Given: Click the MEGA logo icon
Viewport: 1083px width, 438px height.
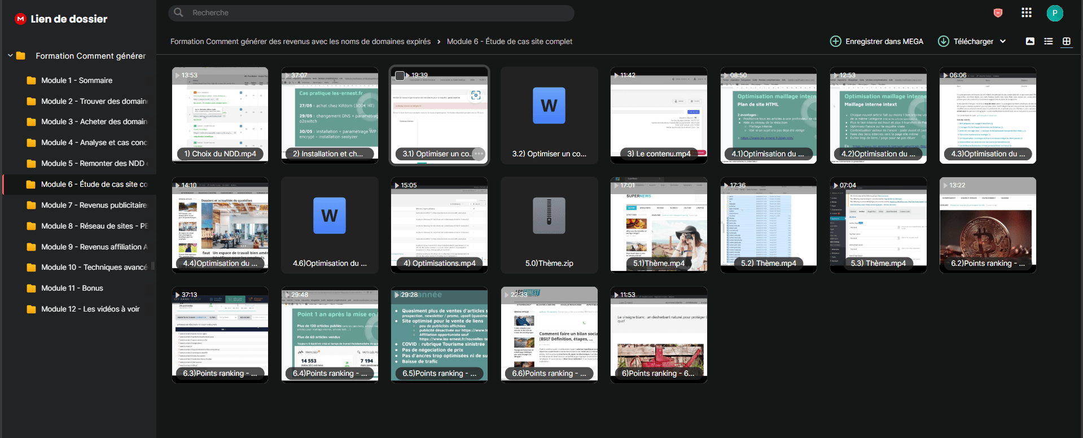Looking at the screenshot, I should pos(20,19).
